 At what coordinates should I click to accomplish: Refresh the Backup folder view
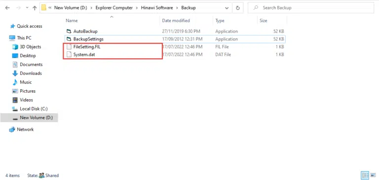point(238,8)
